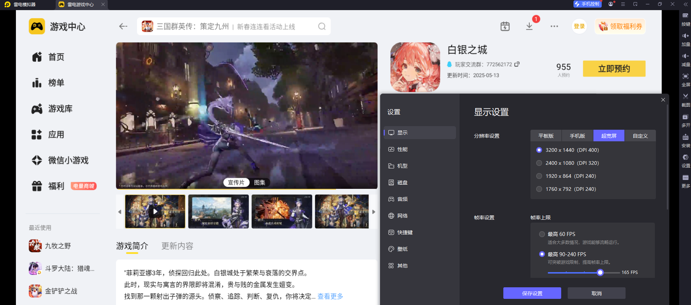
Task: Open 微信小游戏 in left navigation
Action: [x=60, y=160]
